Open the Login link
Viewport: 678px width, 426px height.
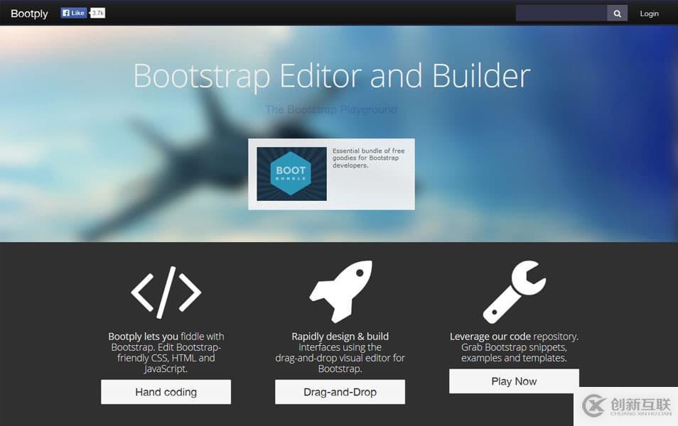649,13
